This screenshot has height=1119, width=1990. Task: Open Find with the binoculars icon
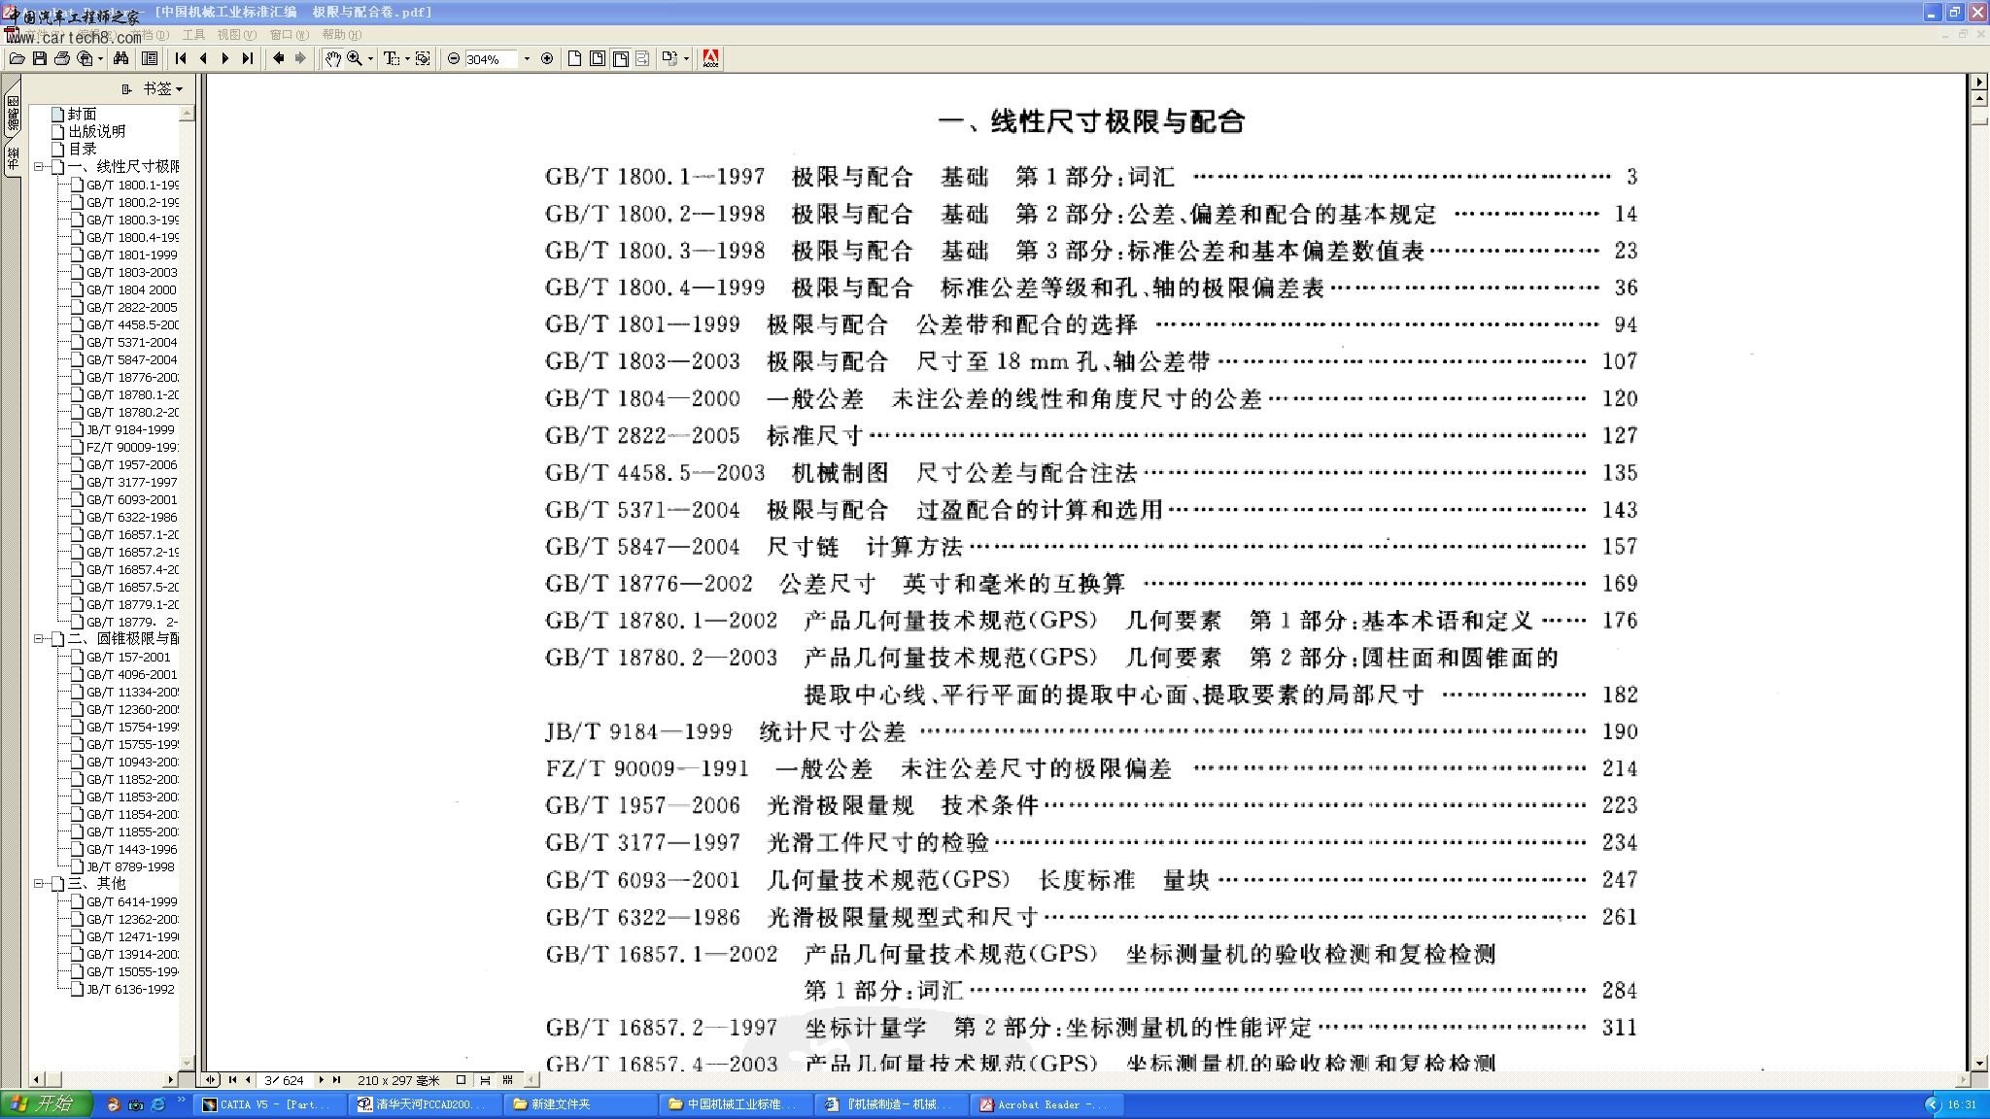(120, 59)
